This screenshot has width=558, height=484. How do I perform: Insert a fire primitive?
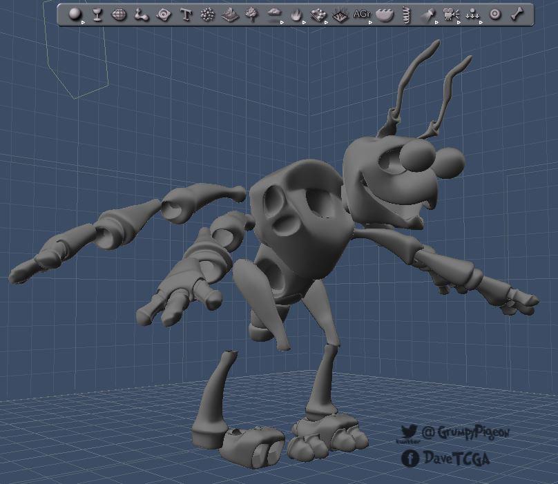[296, 15]
